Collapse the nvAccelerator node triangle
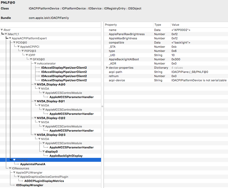Screen dimensions: 228x188 [35, 63]
